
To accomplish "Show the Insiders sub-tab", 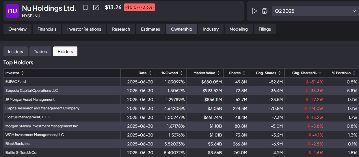I will point(16,51).
